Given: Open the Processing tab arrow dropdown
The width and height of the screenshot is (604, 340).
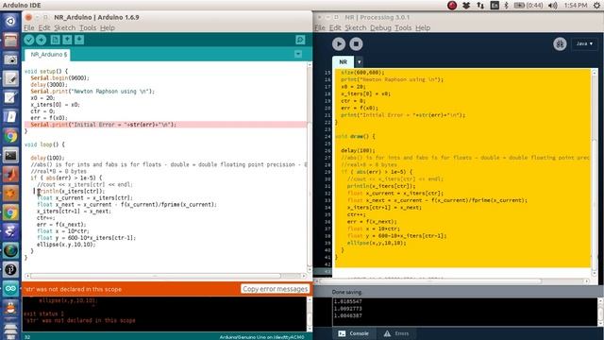Looking at the screenshot, I should (359, 62).
